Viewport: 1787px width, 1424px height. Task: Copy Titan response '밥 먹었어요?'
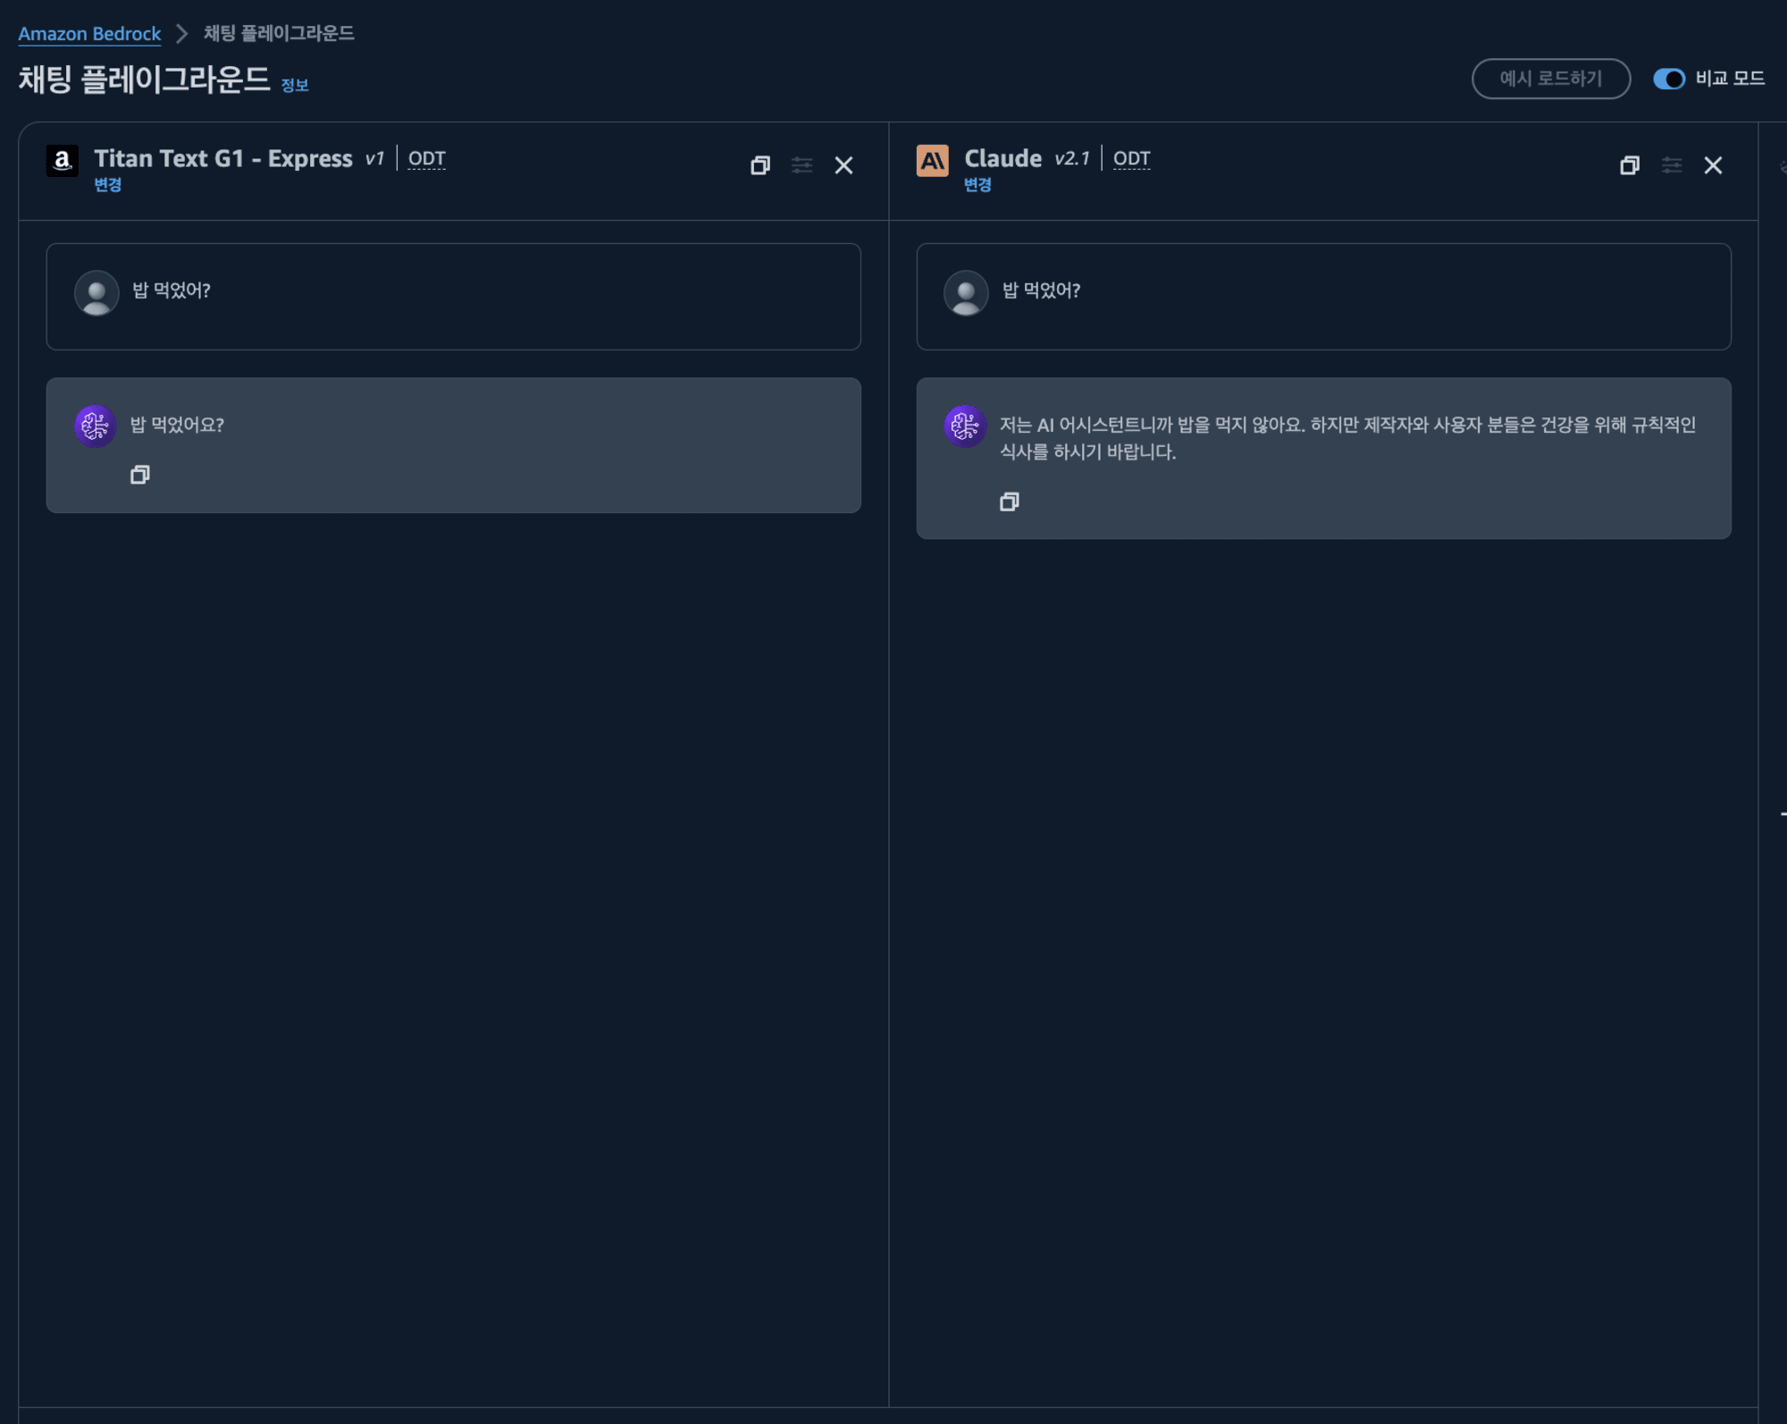click(139, 475)
